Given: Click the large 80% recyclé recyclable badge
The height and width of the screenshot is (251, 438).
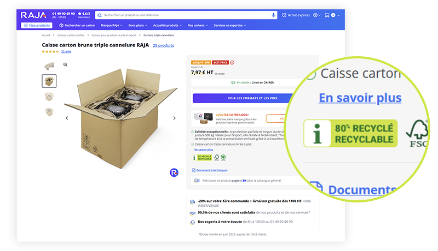Looking at the screenshot, I should coord(350,133).
